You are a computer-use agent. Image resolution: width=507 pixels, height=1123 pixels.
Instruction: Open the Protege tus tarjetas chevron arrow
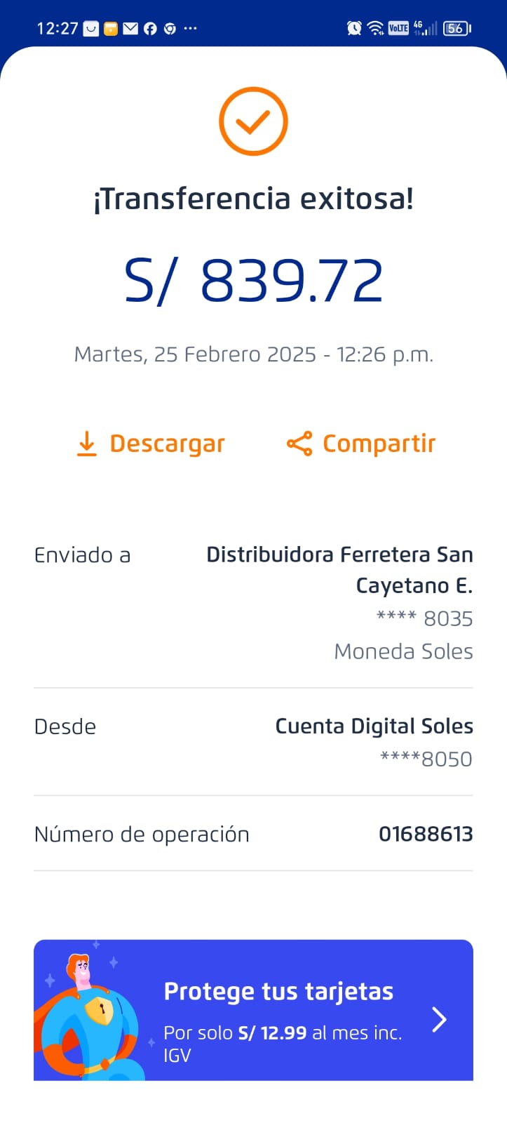439,1019
